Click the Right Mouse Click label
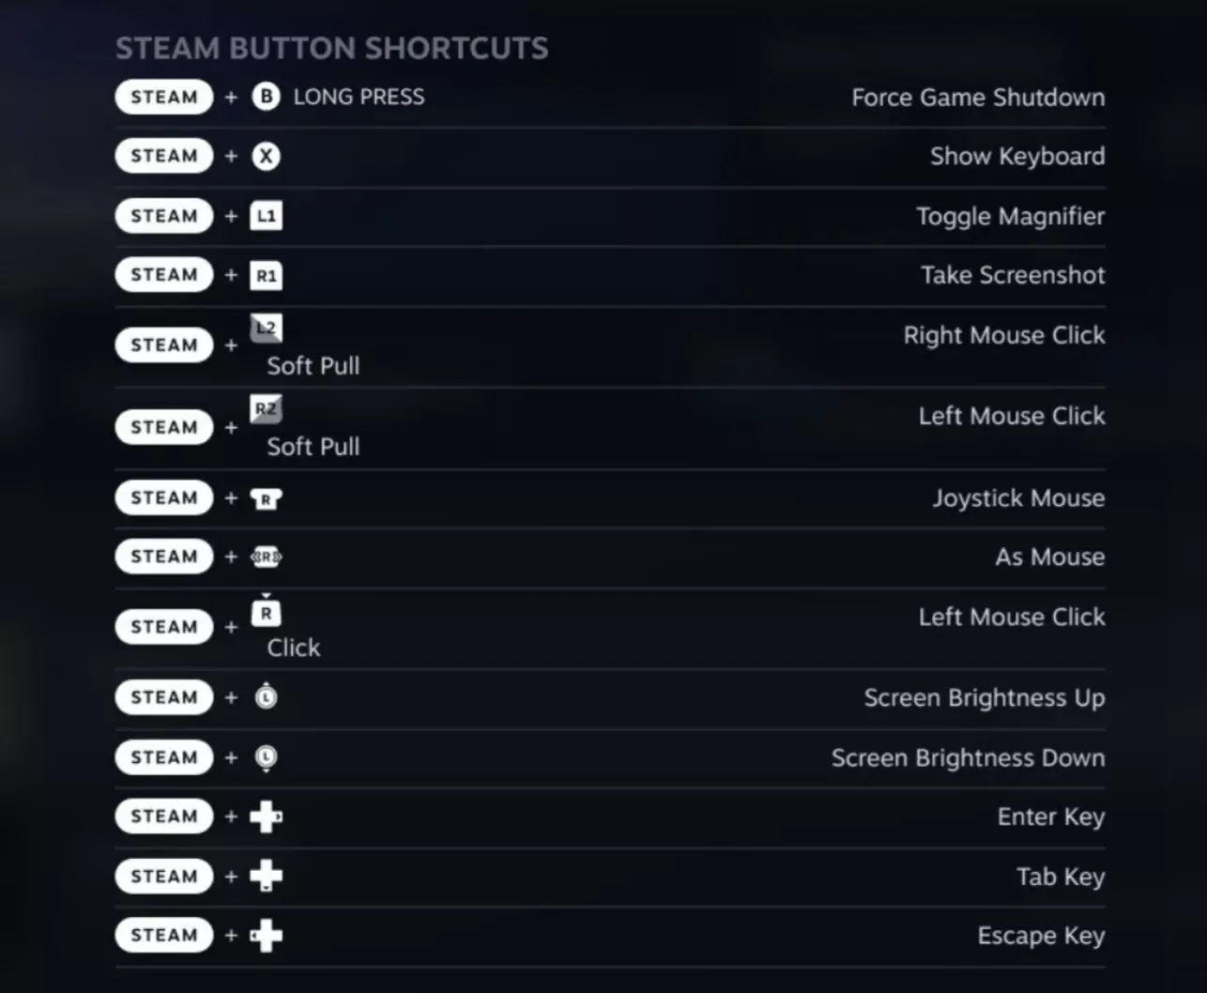Viewport: 1207px width, 993px height. 1003,335
